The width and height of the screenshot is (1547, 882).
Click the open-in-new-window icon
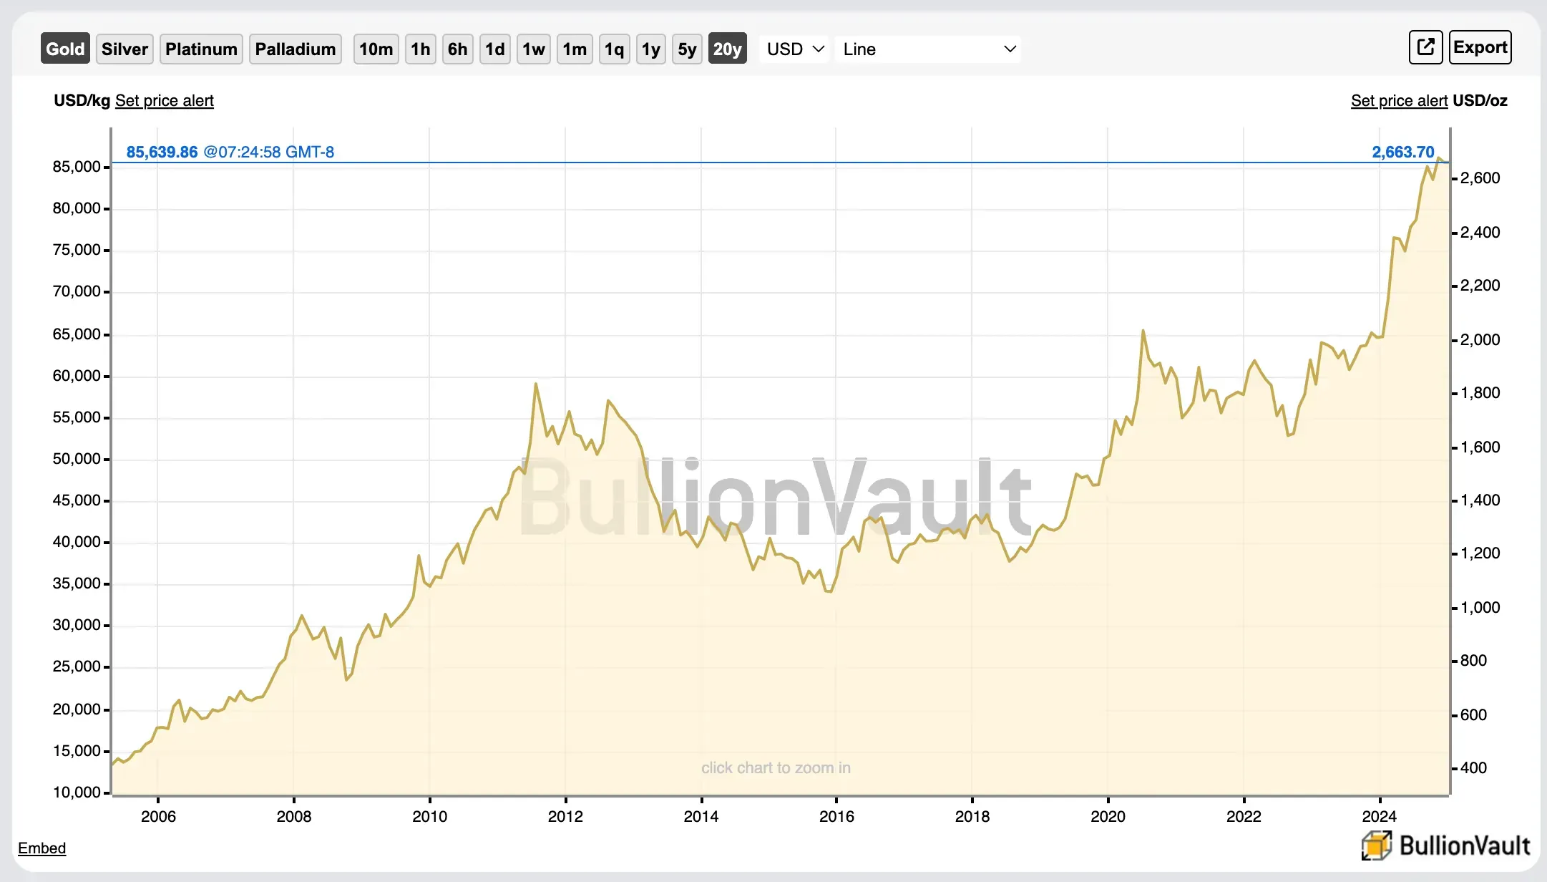click(x=1425, y=47)
